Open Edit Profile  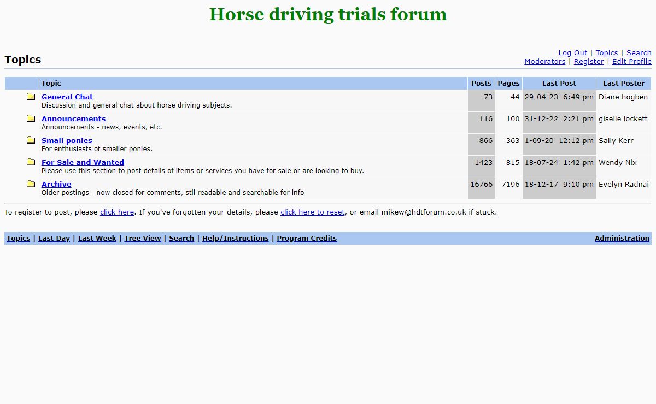tap(632, 62)
